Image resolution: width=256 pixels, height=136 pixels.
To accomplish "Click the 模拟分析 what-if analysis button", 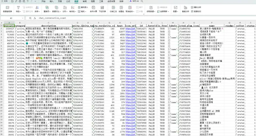I will [196, 7].
